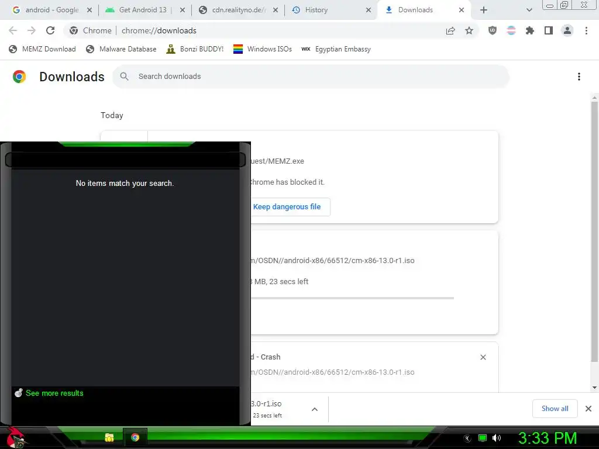Click the Search downloads field
This screenshot has width=599, height=449.
click(x=311, y=77)
